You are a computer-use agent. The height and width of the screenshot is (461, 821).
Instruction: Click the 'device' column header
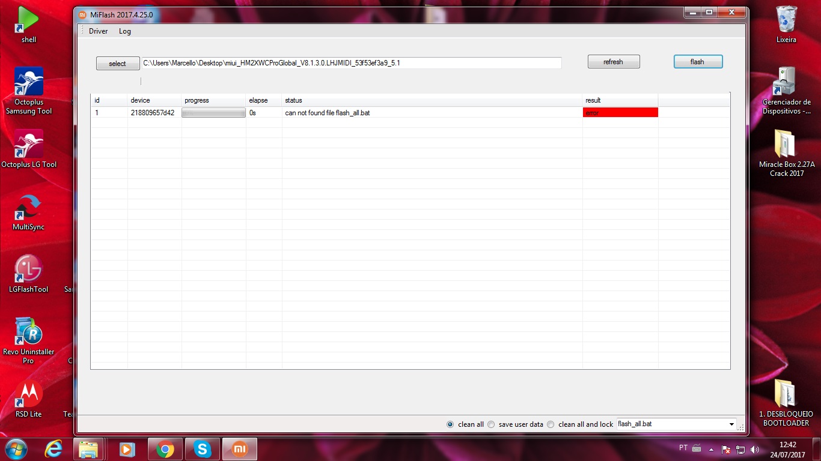pos(154,100)
